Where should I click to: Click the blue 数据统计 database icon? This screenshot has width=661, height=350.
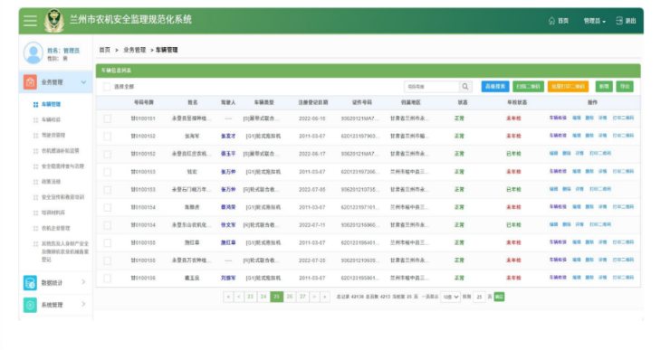30,282
